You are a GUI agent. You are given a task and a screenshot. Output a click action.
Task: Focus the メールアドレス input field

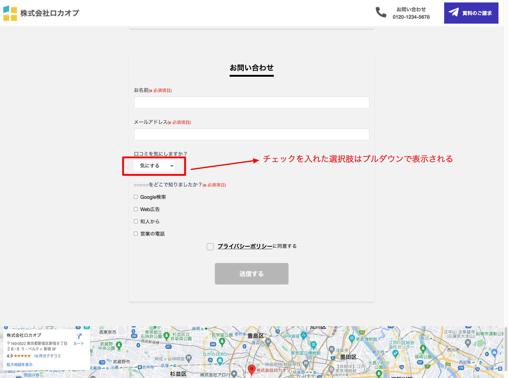click(251, 134)
